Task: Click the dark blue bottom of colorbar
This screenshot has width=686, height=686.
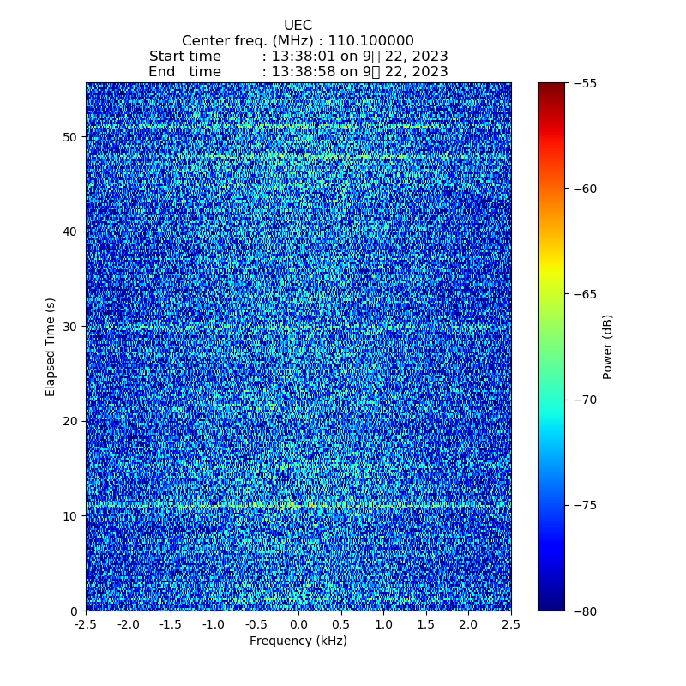Action: pos(551,605)
